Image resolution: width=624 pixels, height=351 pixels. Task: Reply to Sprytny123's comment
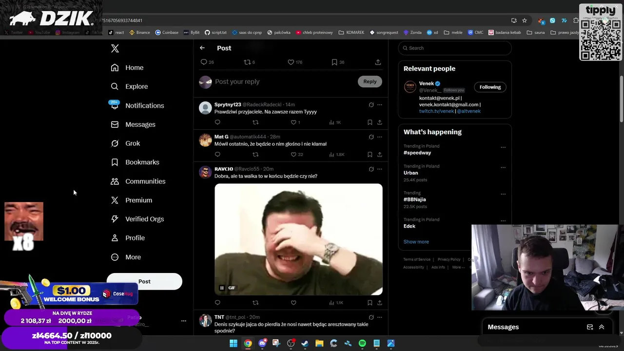click(x=217, y=122)
